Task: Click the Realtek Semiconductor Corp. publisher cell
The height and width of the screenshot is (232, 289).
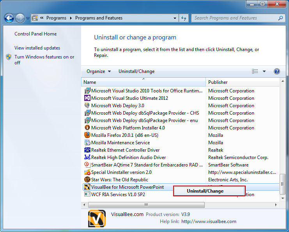Action: tap(238, 158)
